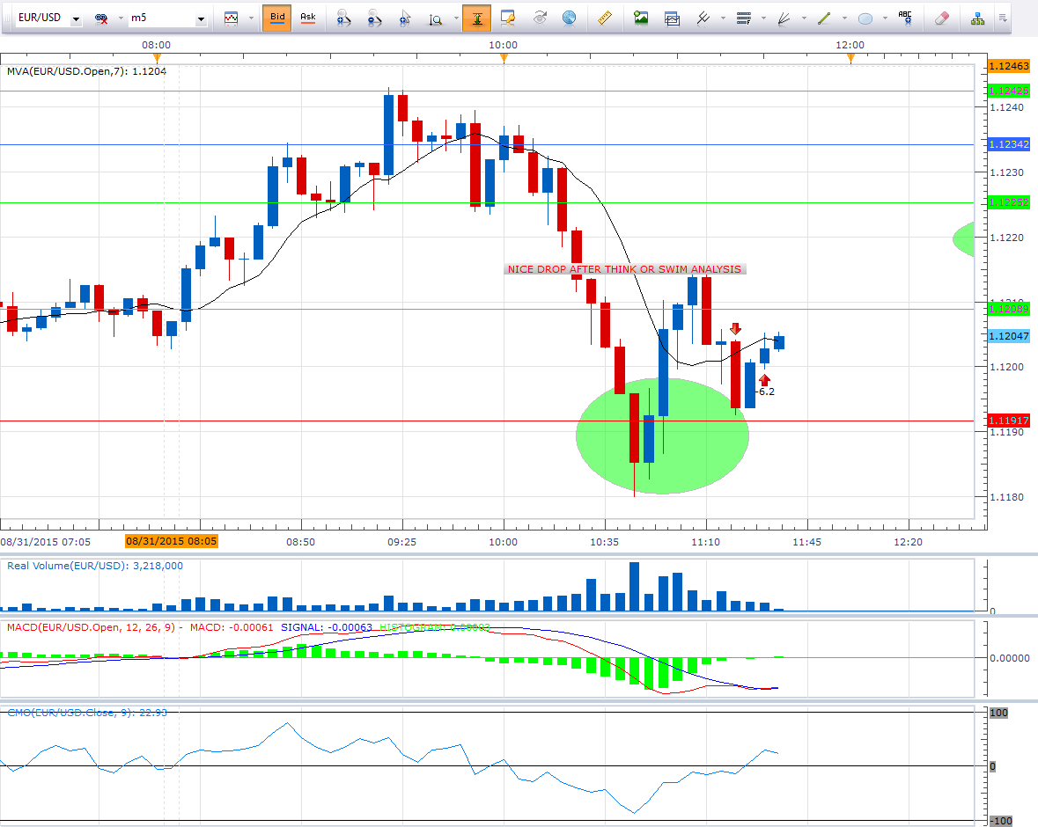The width and height of the screenshot is (1038, 827).
Task: Click the zoom out magnifier icon
Action: point(374,18)
